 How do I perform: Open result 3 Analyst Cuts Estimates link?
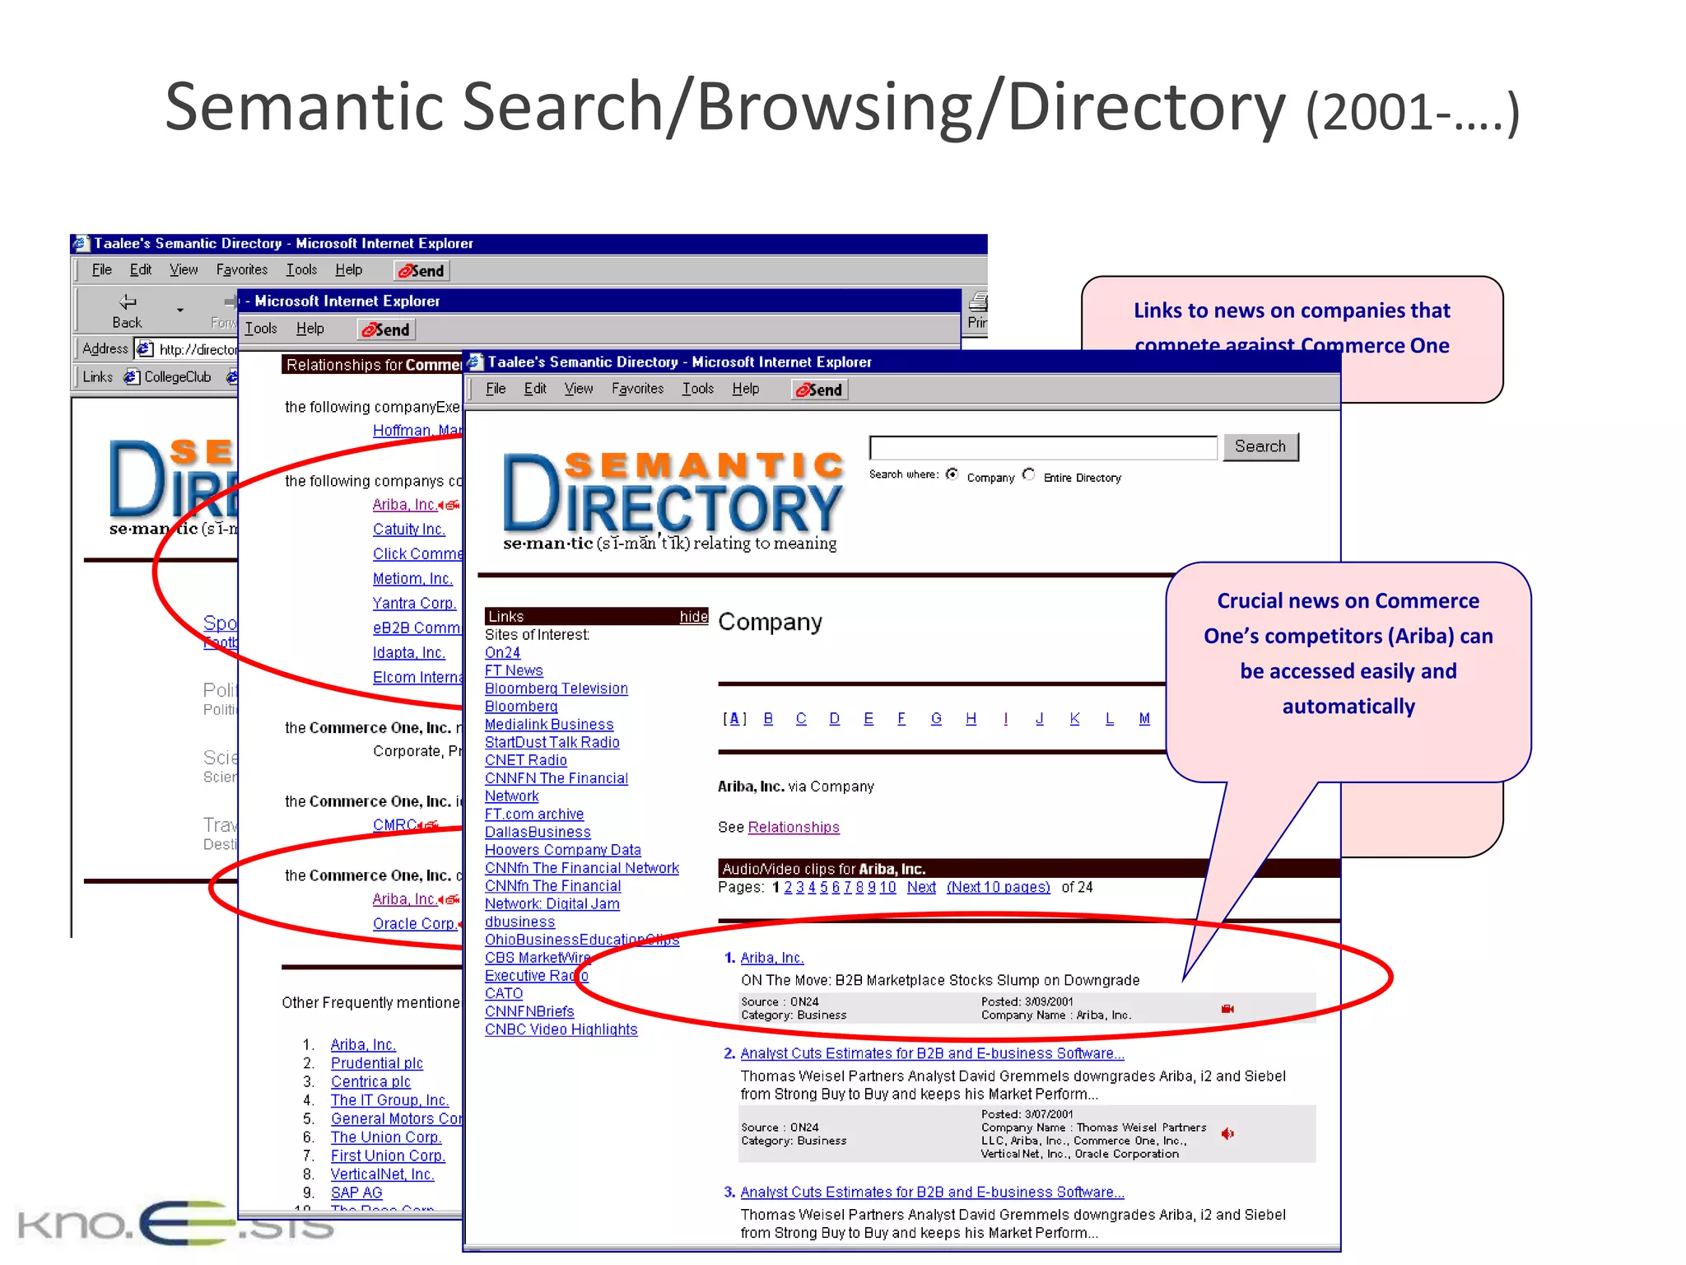(x=932, y=1192)
